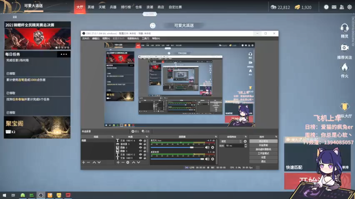Open mic/Aux audio settings gear in mixer
Image resolution: width=355 pixels, height=199 pixels.
pyautogui.click(x=213, y=147)
